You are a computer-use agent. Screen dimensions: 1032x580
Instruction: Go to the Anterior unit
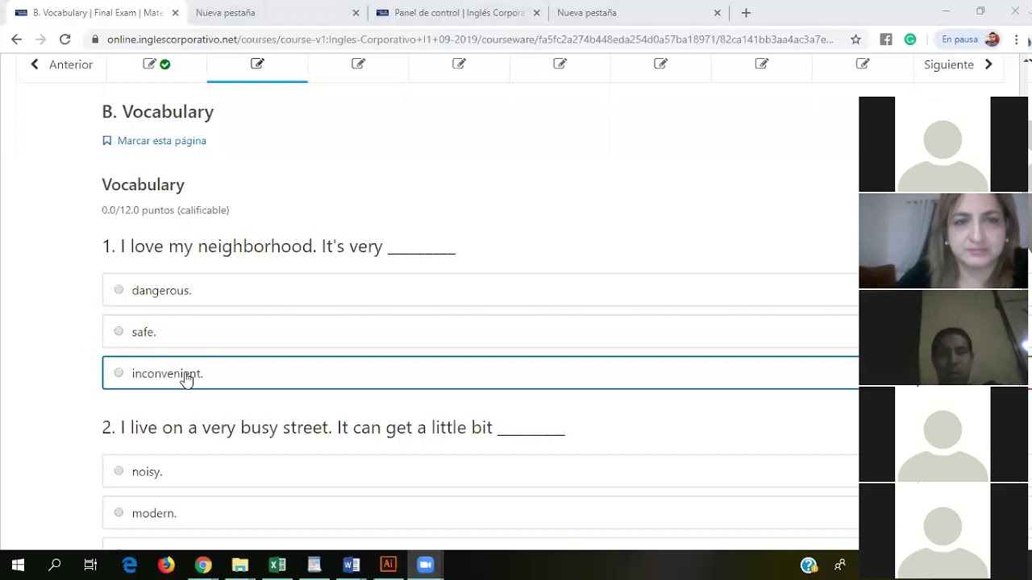(x=61, y=64)
